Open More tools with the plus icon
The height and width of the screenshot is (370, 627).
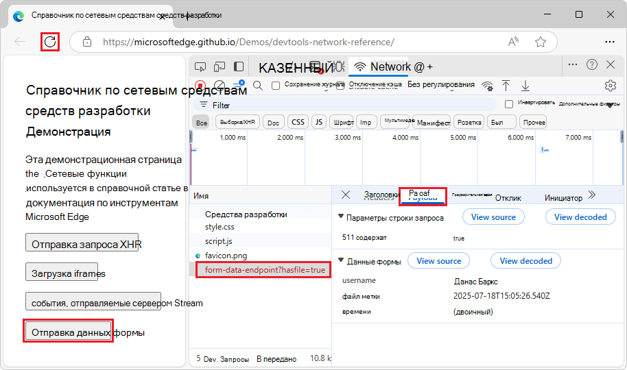[x=430, y=66]
